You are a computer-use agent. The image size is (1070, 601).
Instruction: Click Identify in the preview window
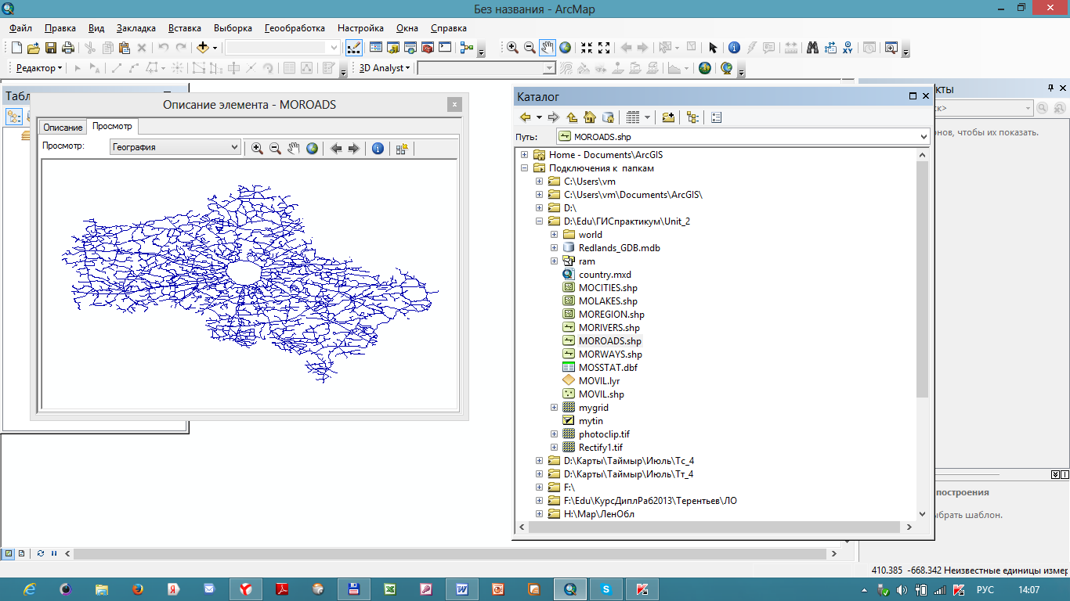click(x=378, y=148)
